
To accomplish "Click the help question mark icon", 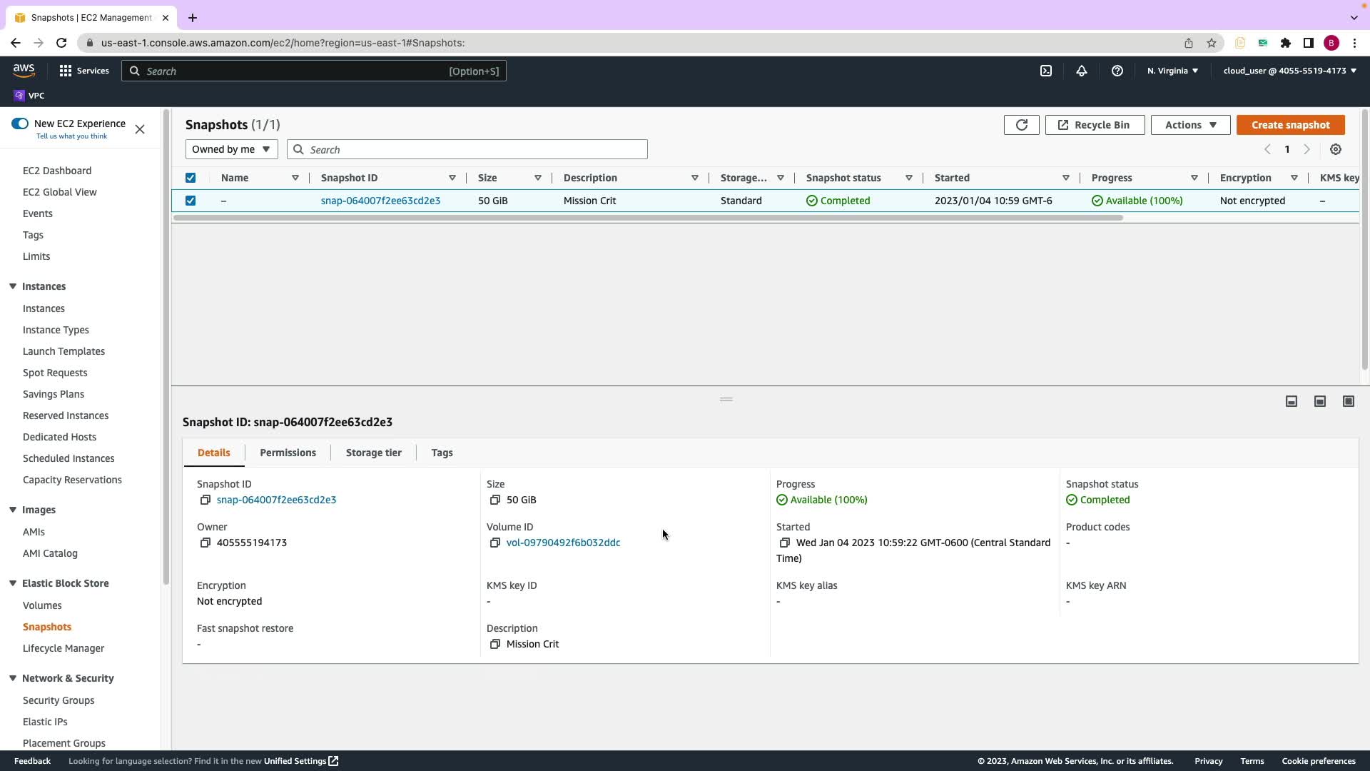I will (1117, 71).
